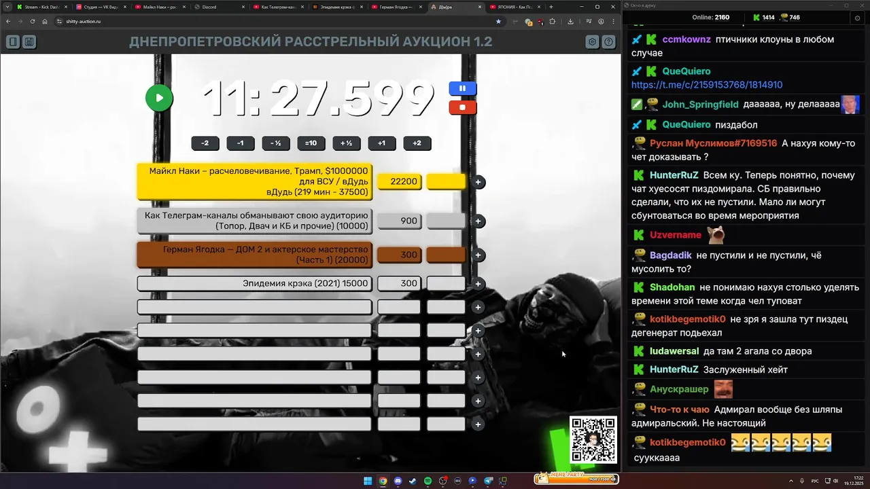The image size is (870, 489).
Task: Add amount to Телеграм-каналы lot with plus
Action: [478, 221]
